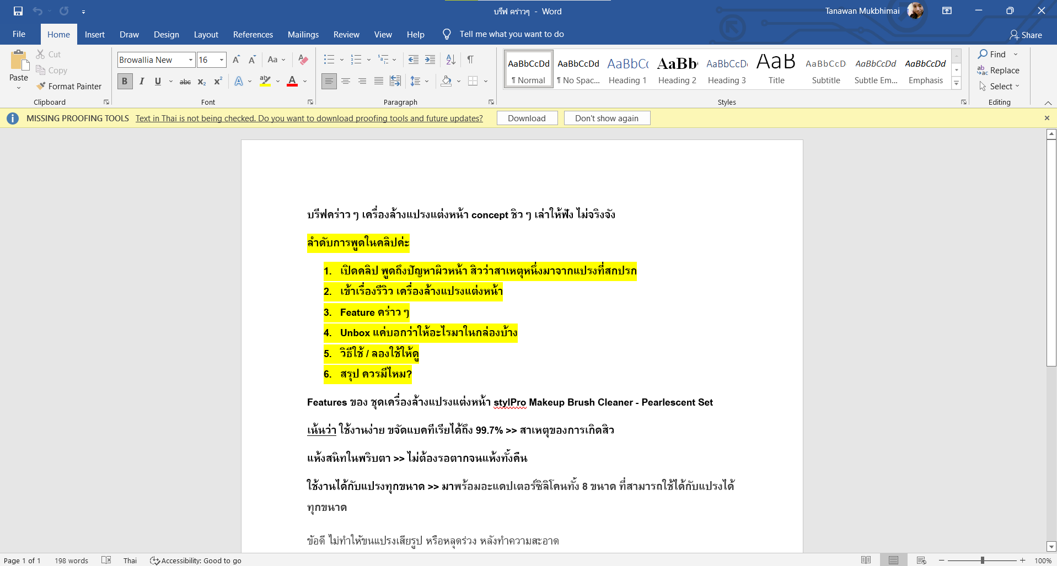
Task: Toggle left text alignment
Action: pyautogui.click(x=329, y=82)
